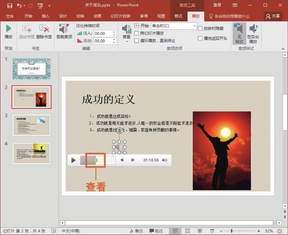
Task: Toggle 循环播放，直到停止 checkbox
Action: [x=137, y=40]
